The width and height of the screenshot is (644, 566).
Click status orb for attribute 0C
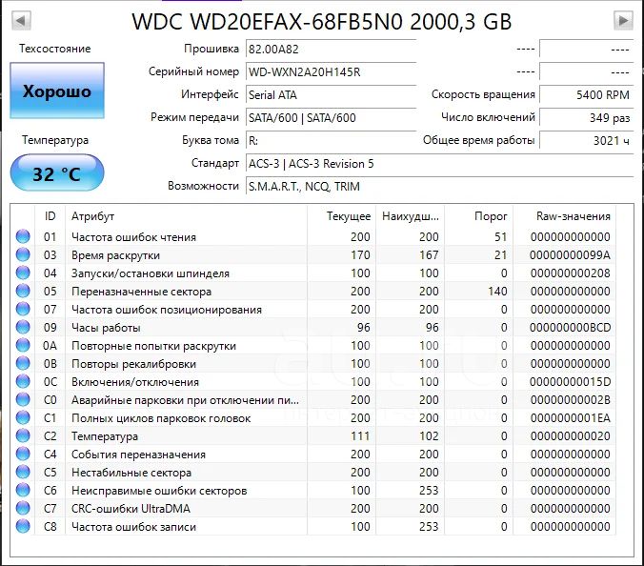pos(23,381)
